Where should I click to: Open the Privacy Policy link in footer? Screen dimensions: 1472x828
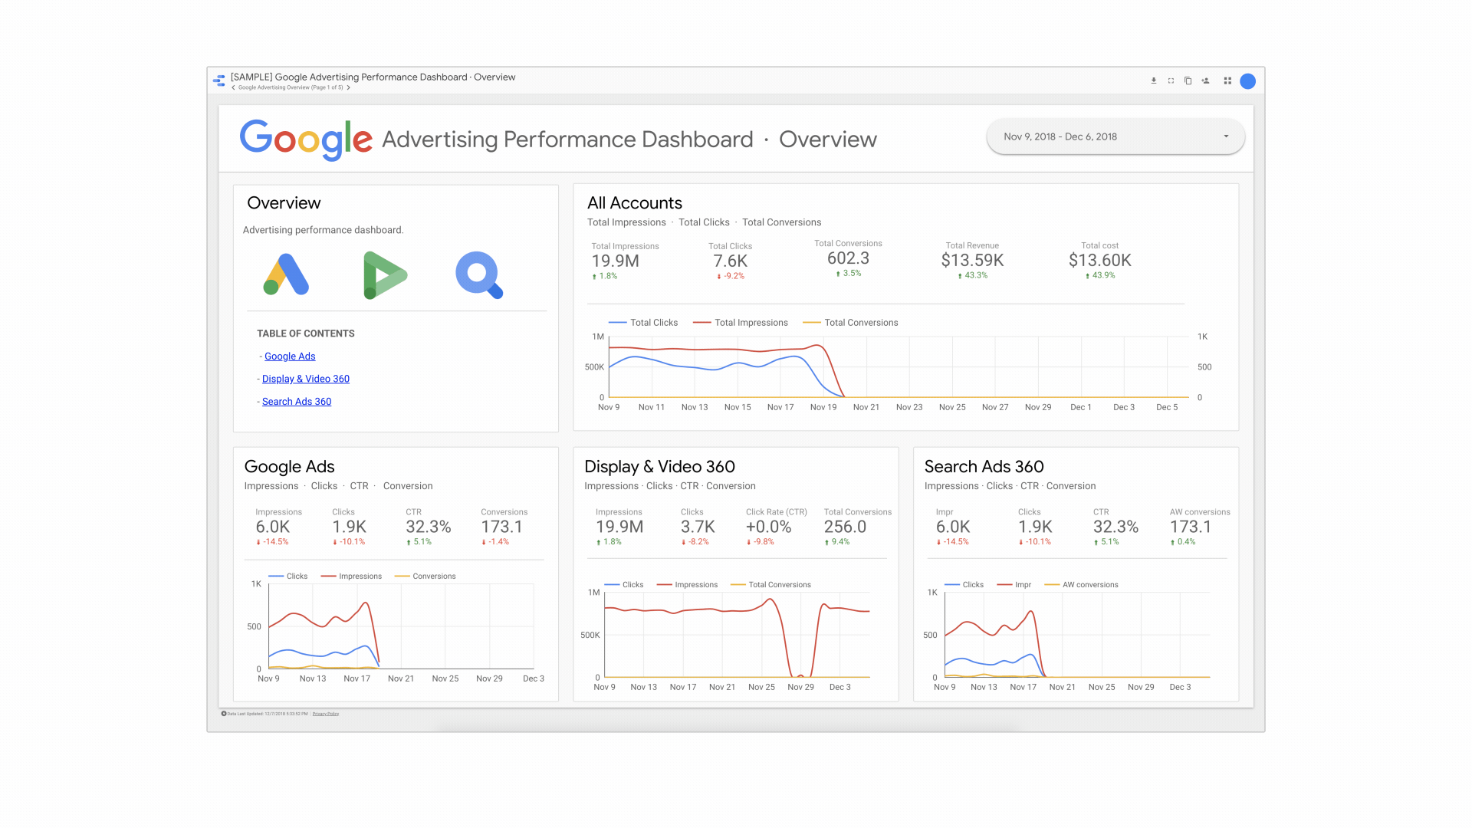[326, 714]
